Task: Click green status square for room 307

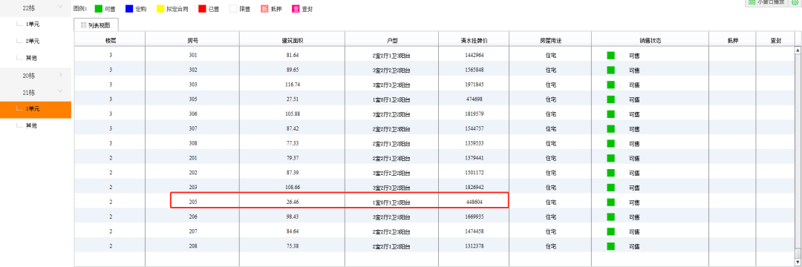Action: (610, 128)
